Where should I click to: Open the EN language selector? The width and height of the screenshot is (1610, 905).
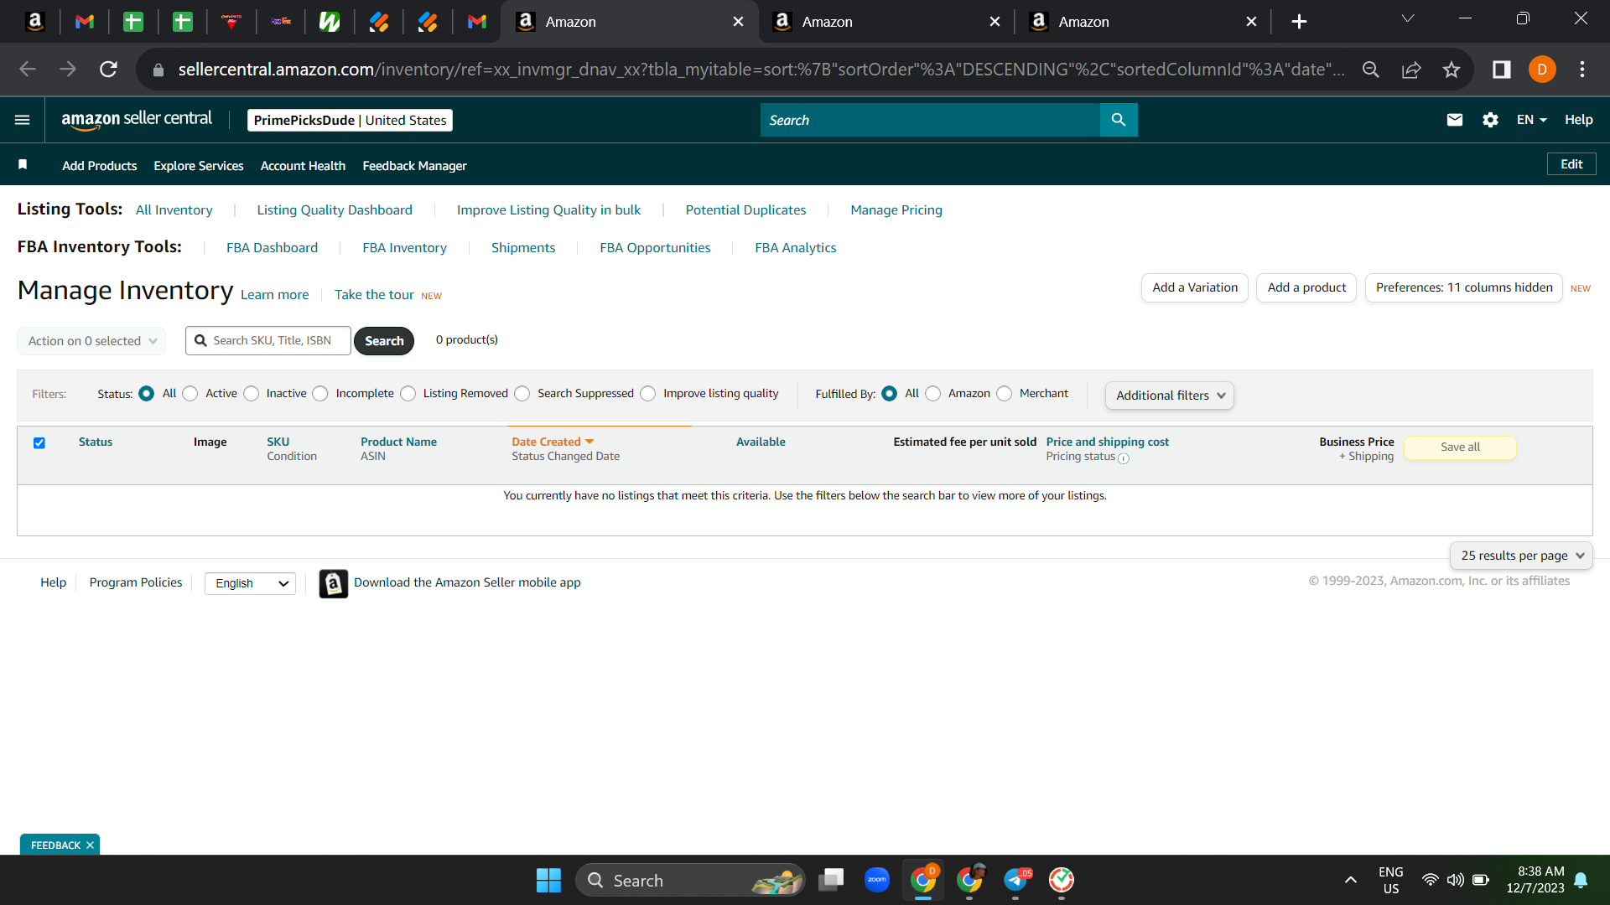[x=1531, y=120]
